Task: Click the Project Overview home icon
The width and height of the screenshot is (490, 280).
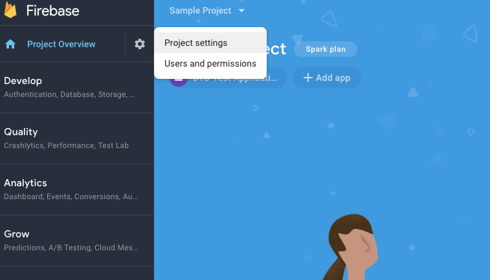Action: (10, 44)
